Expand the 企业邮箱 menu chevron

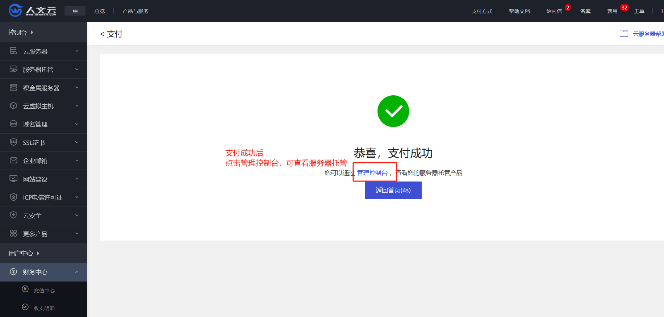click(x=77, y=160)
